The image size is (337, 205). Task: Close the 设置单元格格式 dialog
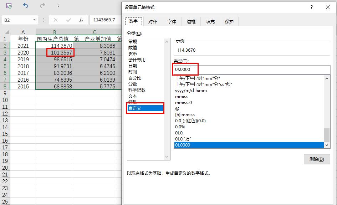click(x=328, y=7)
